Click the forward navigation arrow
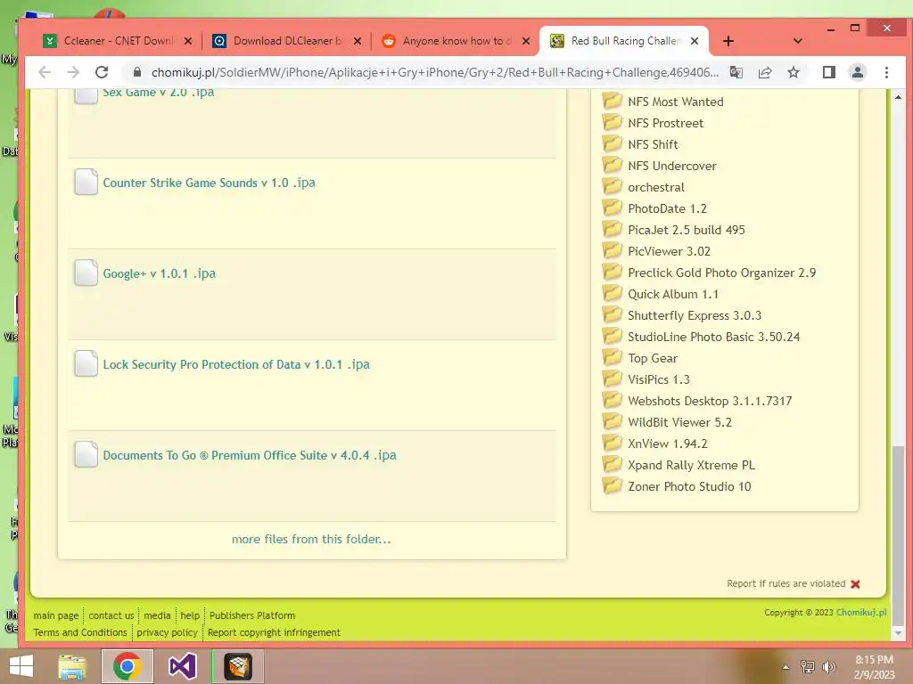 (73, 72)
